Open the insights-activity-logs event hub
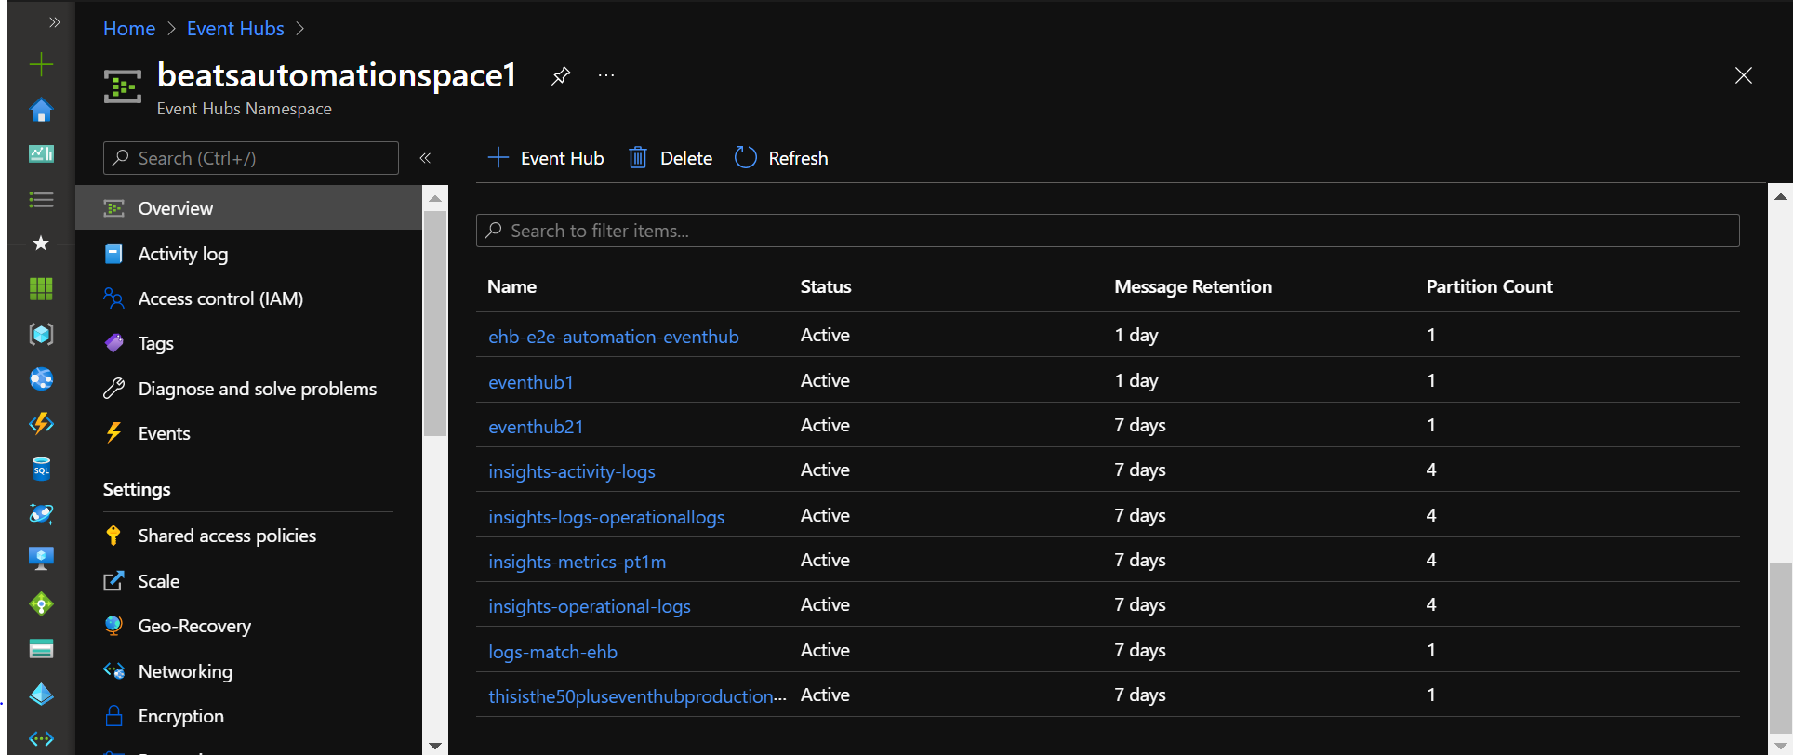 pyautogui.click(x=571, y=471)
